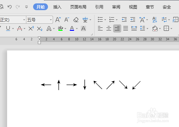Viewport: 179px width, 127px height.
Task: Expand the paragraph marks dropdown arrow
Action: pyautogui.click(x=169, y=20)
